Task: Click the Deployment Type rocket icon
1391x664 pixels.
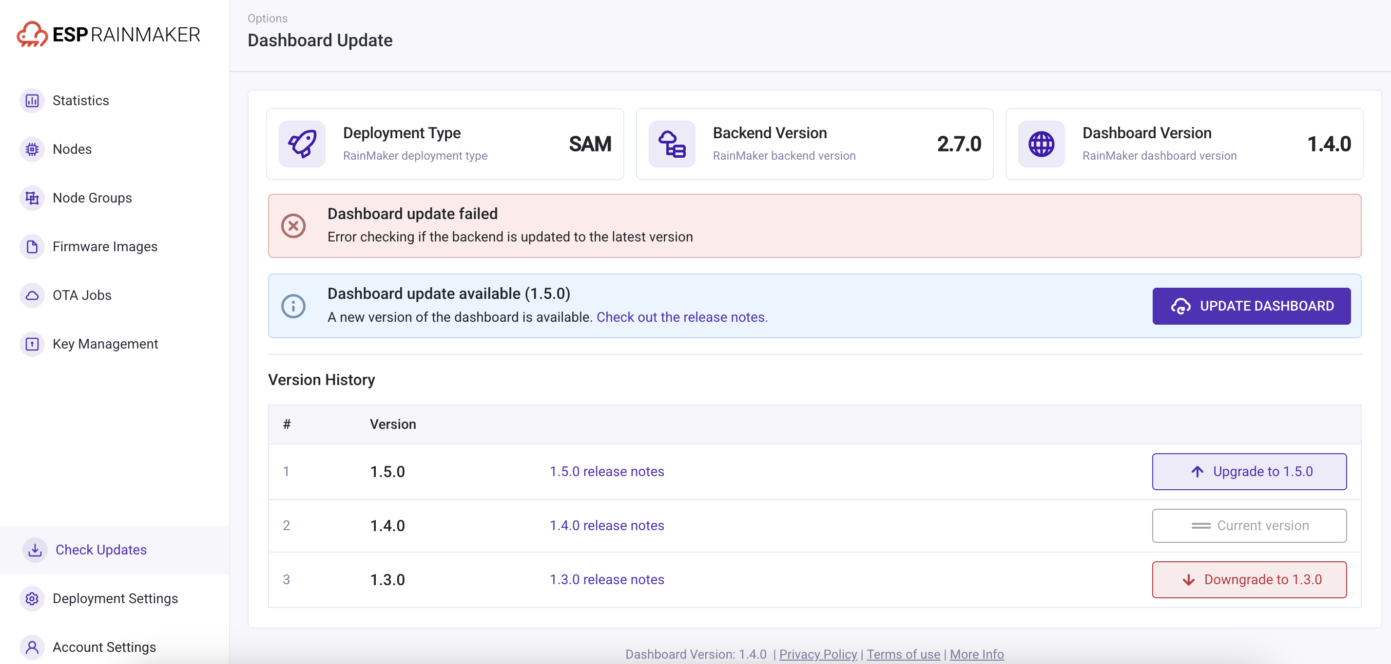Action: (302, 144)
